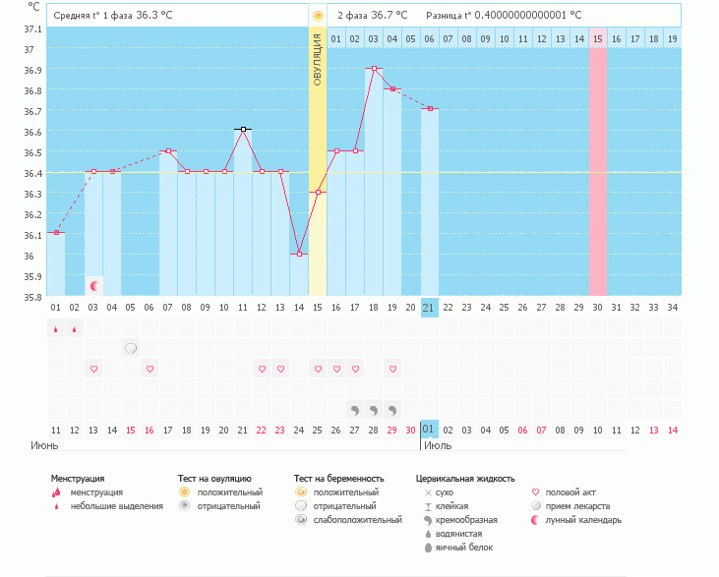719x577 pixels.
Task: Click the lowest temperature point at 36.0
Action: (x=299, y=254)
